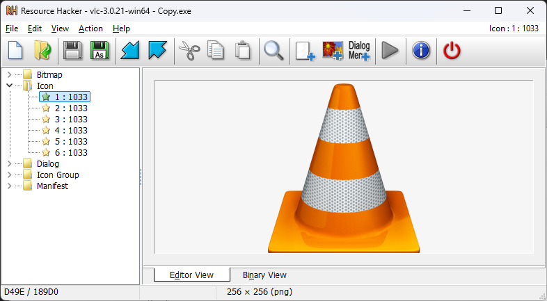Click the splitter handle between tree and preview
The width and height of the screenshot is (547, 301).
[x=141, y=177]
